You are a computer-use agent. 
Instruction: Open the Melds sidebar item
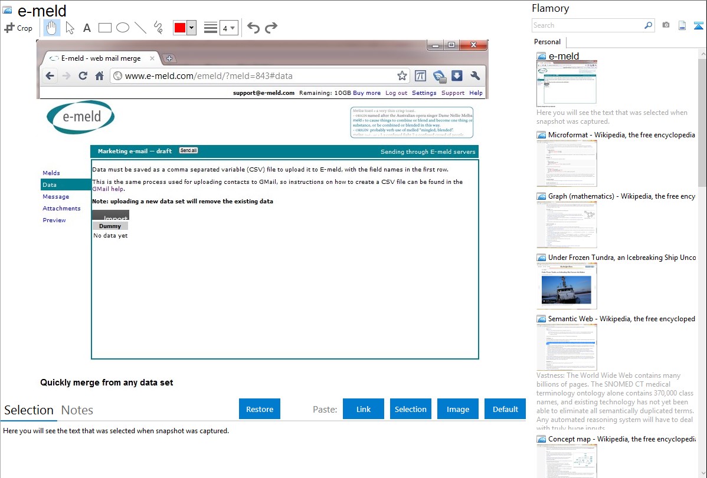click(51, 173)
